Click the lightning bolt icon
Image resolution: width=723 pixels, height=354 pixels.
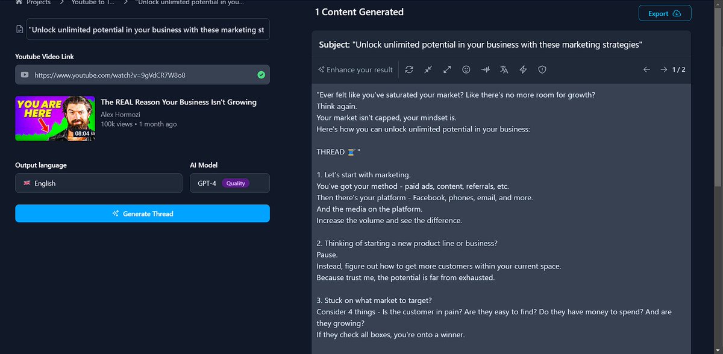tap(523, 69)
